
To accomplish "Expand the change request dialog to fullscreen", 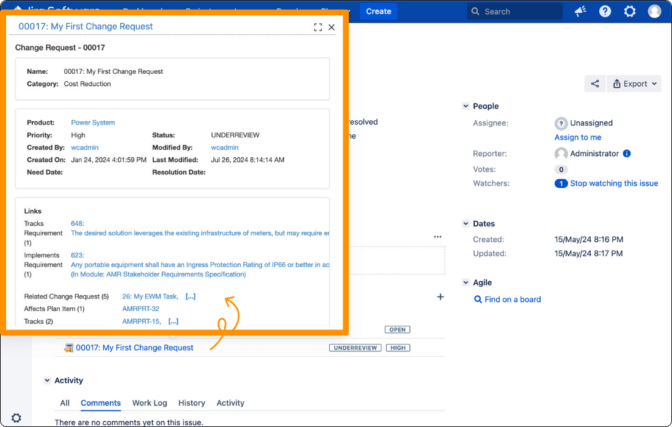I will [x=317, y=27].
